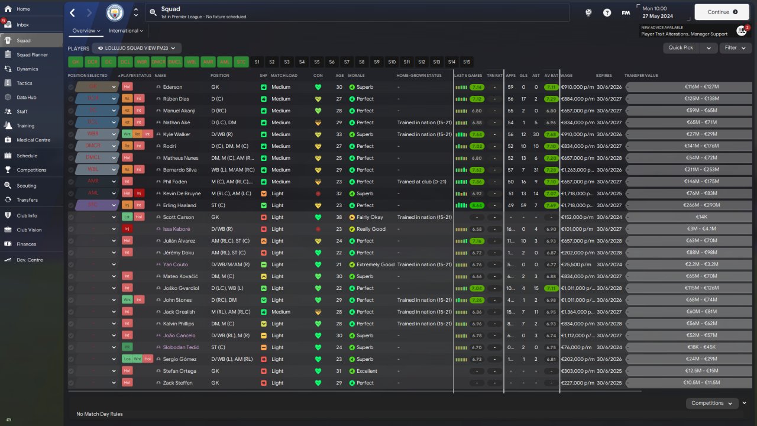The height and width of the screenshot is (426, 757).
Task: Expand the Filter dropdown
Action: click(x=735, y=48)
